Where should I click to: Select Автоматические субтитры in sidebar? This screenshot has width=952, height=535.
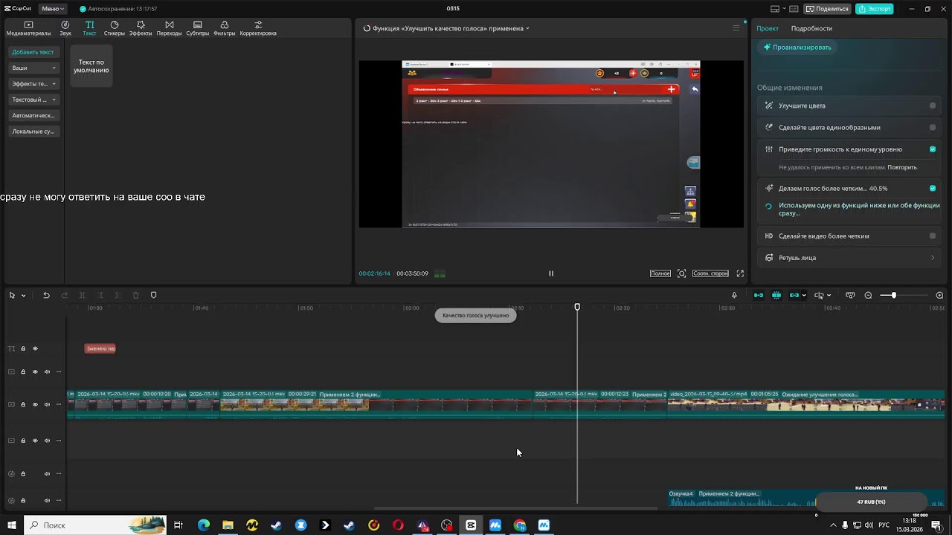[33, 115]
